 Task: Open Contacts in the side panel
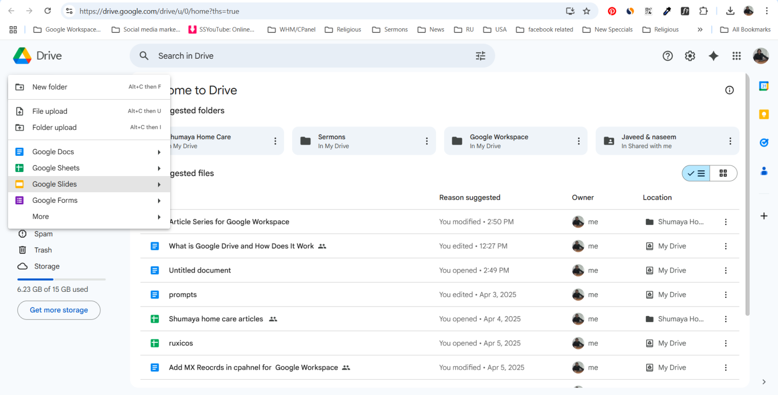point(764,171)
